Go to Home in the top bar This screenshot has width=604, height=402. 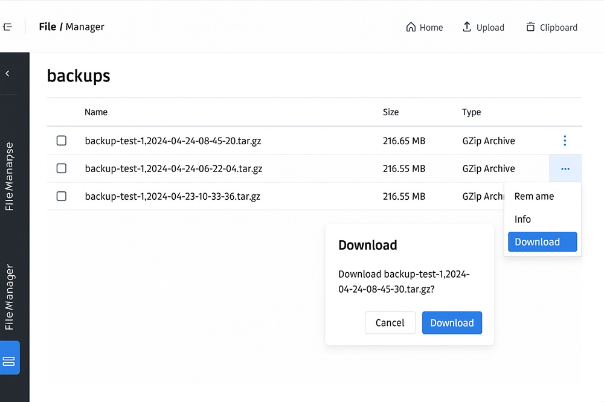424,27
